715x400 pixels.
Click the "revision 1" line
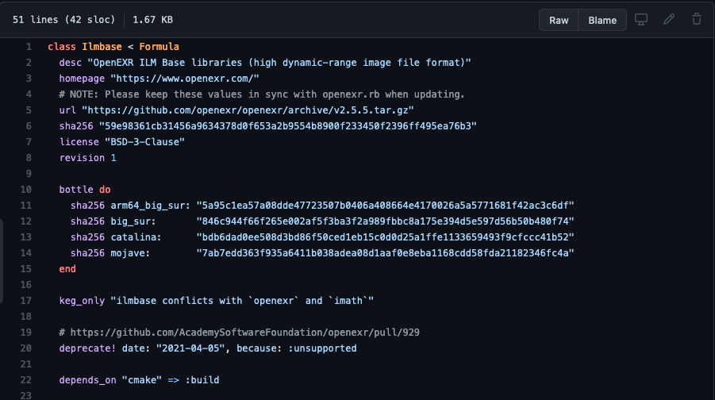point(87,158)
